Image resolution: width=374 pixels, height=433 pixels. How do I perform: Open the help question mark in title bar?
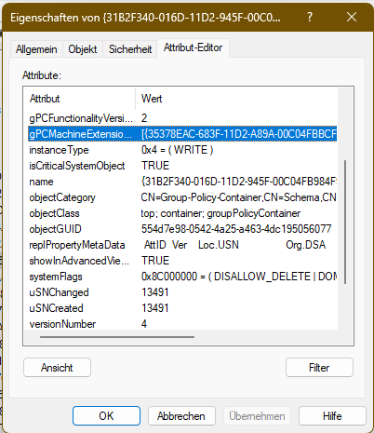pos(310,17)
